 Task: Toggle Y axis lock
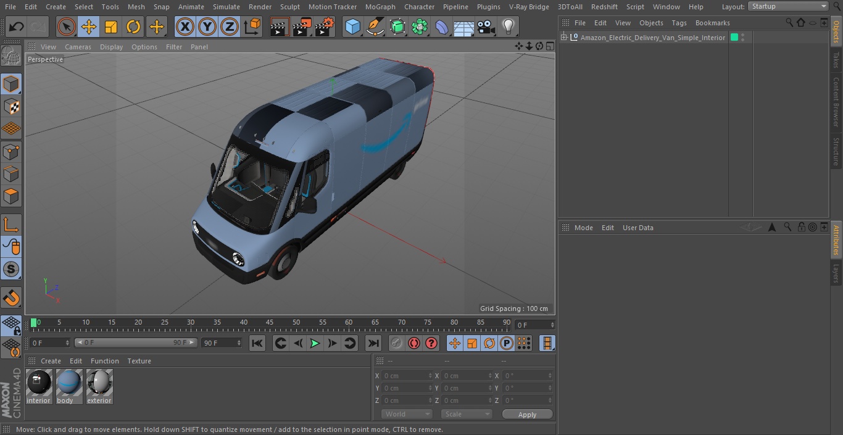207,27
